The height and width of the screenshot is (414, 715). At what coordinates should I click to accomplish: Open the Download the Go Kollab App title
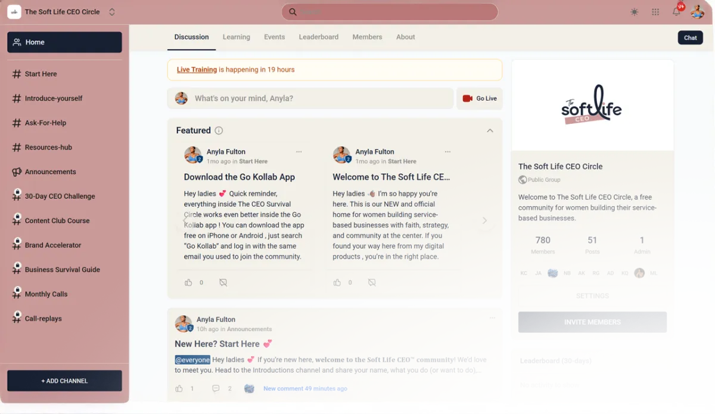click(240, 177)
